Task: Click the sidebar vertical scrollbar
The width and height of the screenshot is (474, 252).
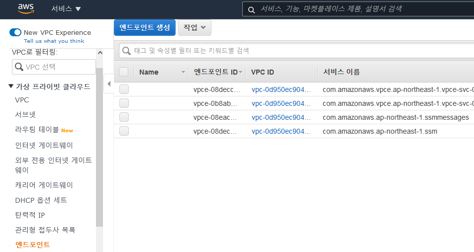Action: 99,147
